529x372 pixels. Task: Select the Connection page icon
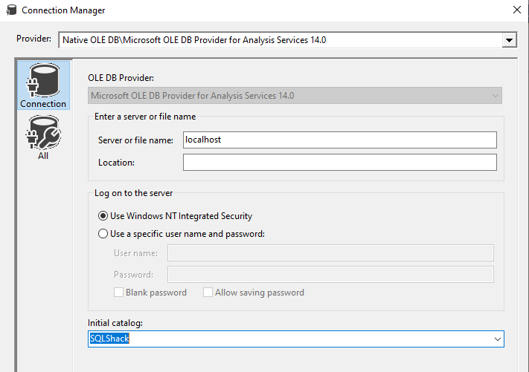[x=42, y=79]
